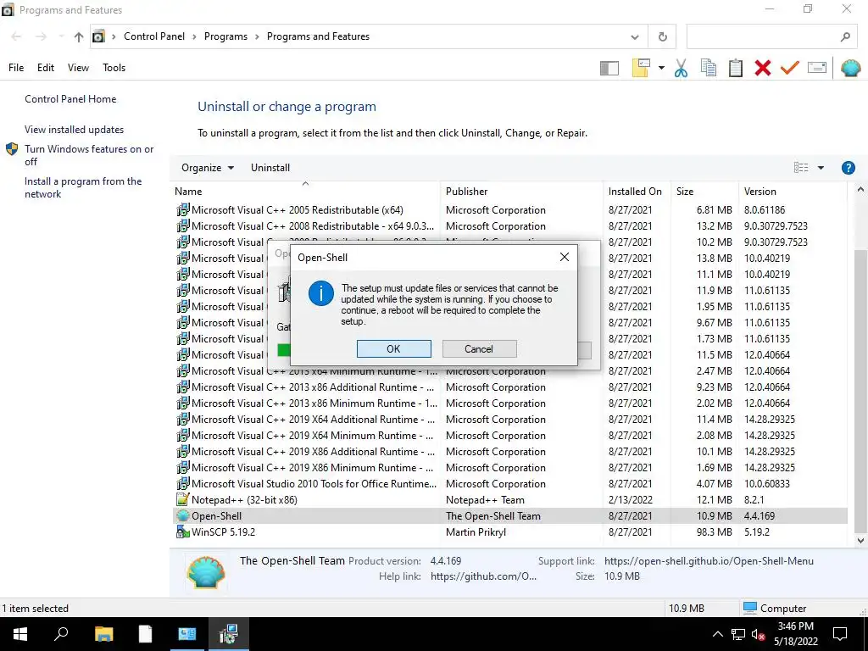This screenshot has height=651, width=868.
Task: Open the notification center icon
Action: click(x=840, y=634)
